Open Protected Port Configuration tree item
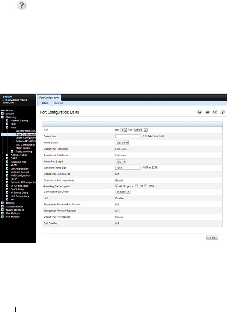The height and width of the screenshot is (312, 228). point(26,141)
